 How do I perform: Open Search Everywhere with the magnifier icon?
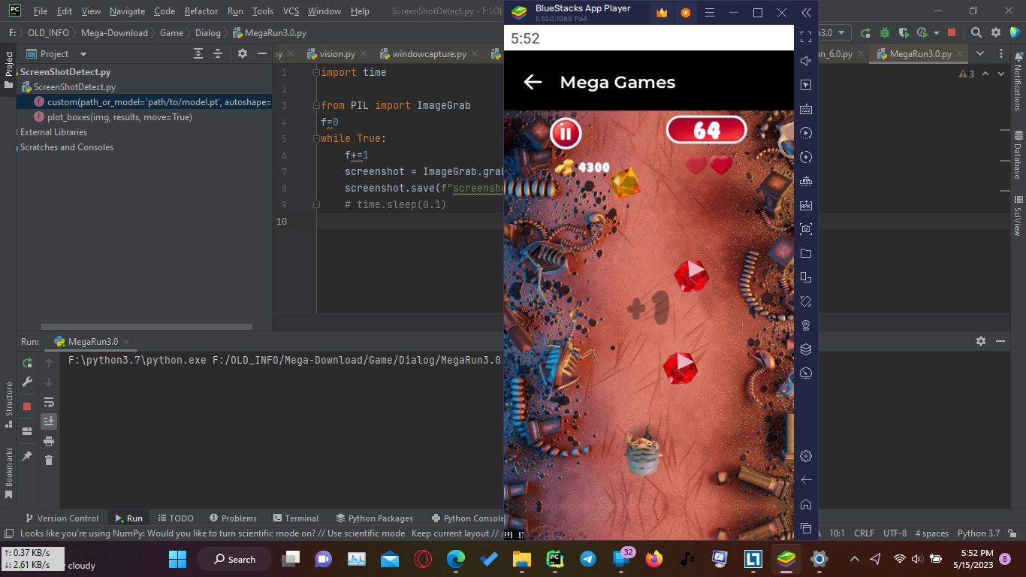click(x=976, y=32)
